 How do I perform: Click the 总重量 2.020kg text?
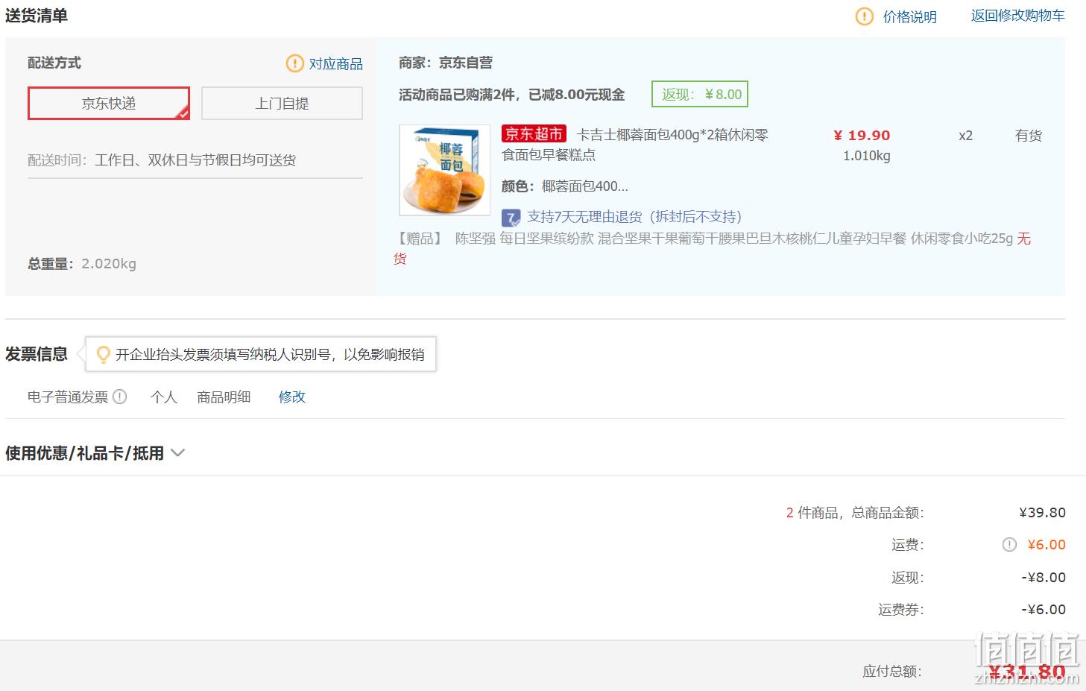point(82,263)
